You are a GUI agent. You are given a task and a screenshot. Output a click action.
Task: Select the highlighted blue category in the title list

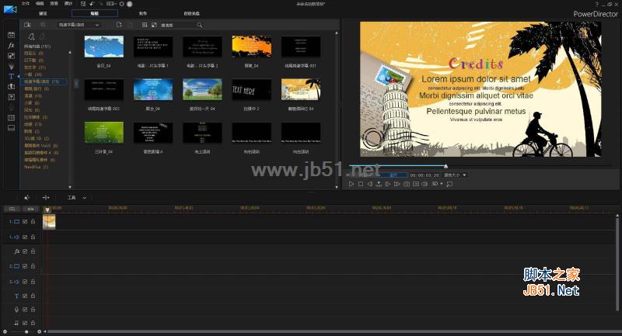(x=44, y=81)
